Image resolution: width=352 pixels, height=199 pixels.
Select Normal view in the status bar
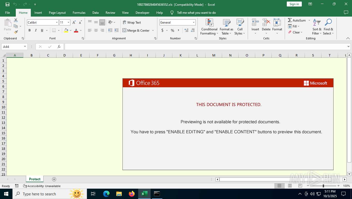(280, 186)
